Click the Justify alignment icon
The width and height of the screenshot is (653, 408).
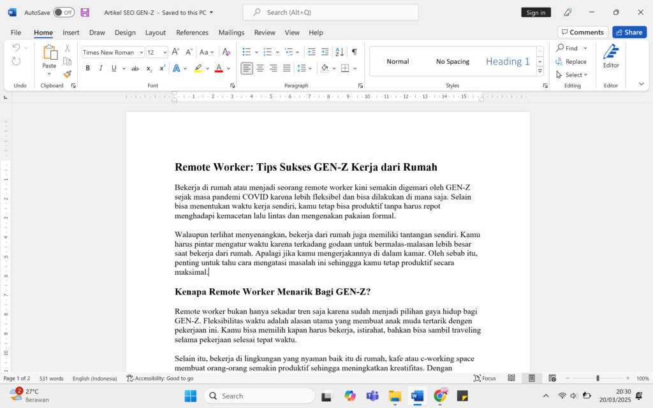point(286,68)
